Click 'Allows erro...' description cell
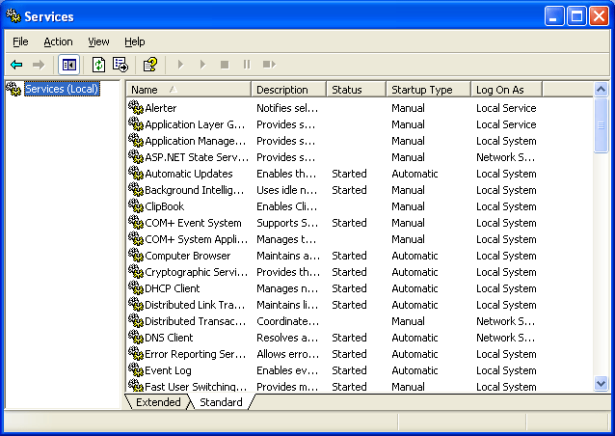The height and width of the screenshot is (436, 615). (x=287, y=354)
